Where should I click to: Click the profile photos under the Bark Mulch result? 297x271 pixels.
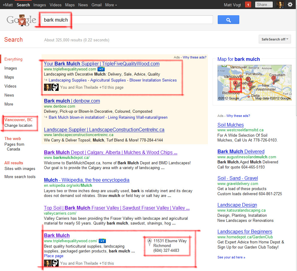click(51, 263)
